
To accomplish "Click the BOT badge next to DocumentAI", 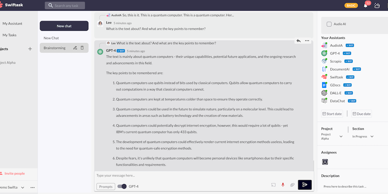I will tap(357, 69).
